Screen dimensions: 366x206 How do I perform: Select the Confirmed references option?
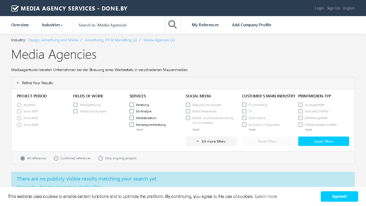click(x=56, y=158)
